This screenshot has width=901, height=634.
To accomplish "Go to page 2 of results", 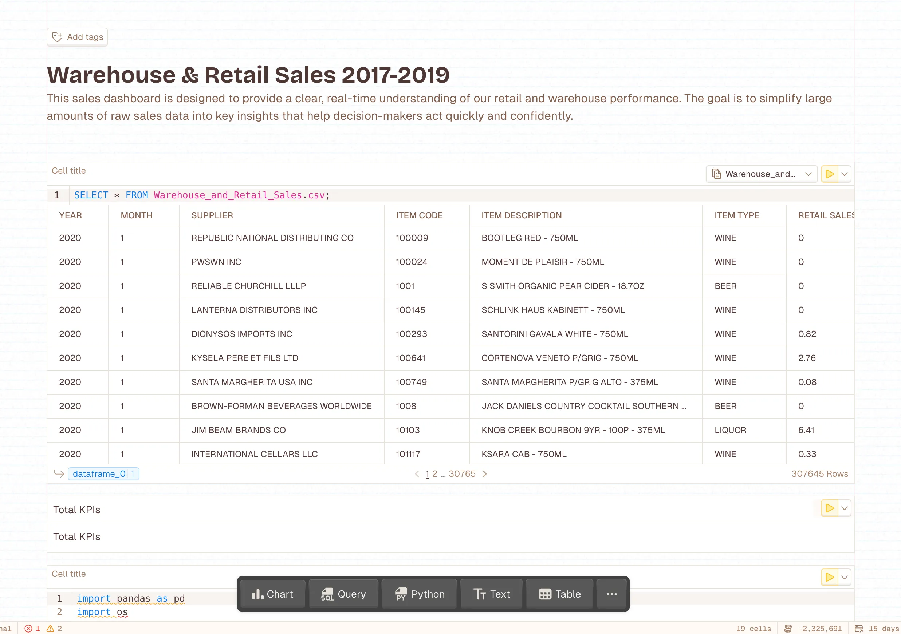I will tap(434, 473).
